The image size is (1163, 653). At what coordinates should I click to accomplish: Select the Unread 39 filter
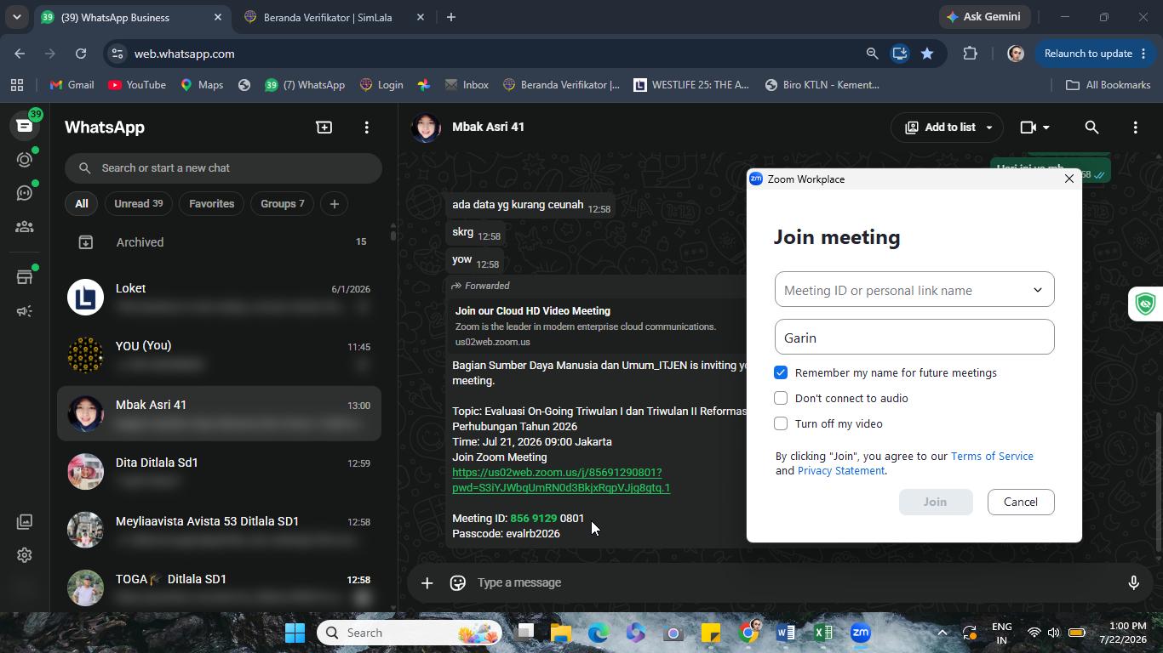[138, 204]
